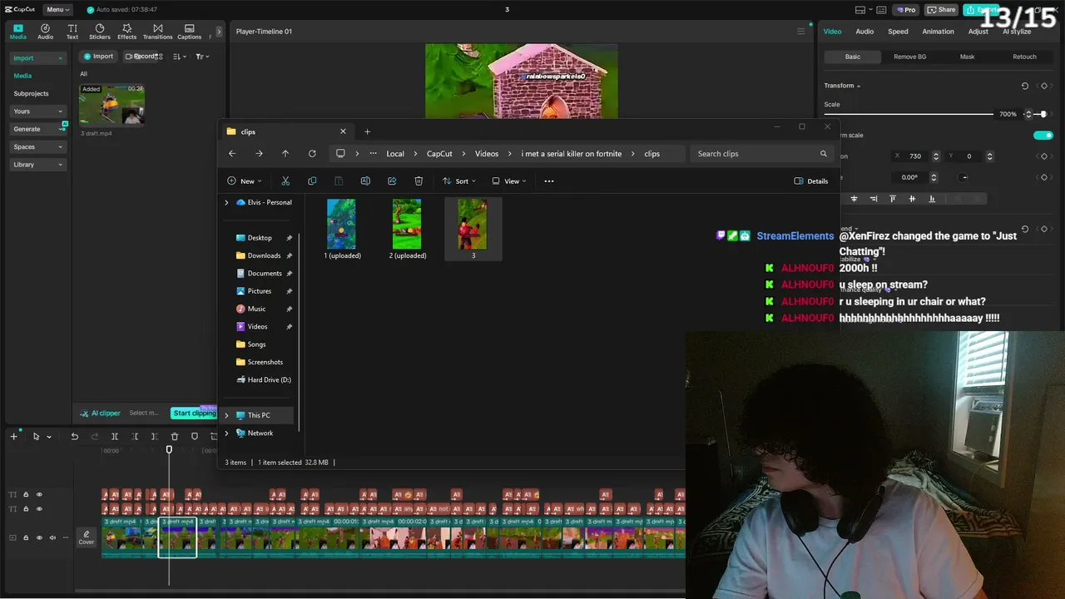Split the clip at the playhead
The width and height of the screenshot is (1065, 599).
click(115, 437)
